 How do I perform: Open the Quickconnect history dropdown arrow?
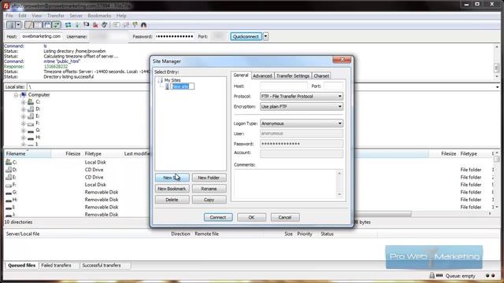(265, 36)
